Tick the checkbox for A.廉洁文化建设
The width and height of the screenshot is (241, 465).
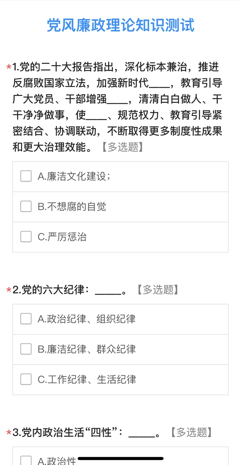tap(26, 176)
